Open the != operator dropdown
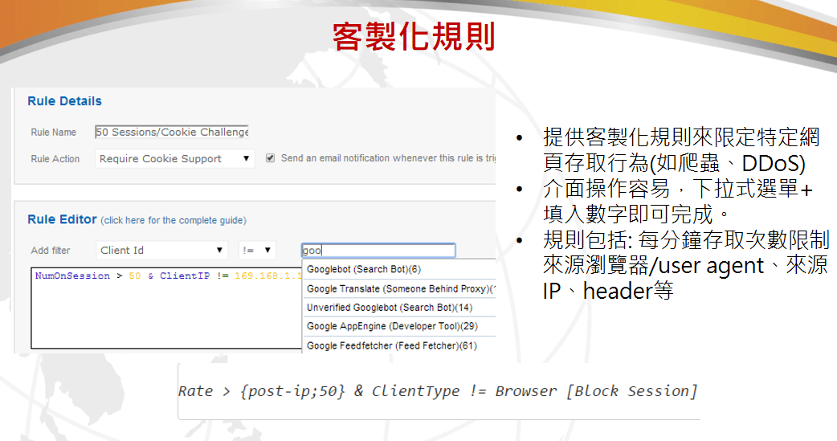Screen dimensions: 837x441 [257, 250]
